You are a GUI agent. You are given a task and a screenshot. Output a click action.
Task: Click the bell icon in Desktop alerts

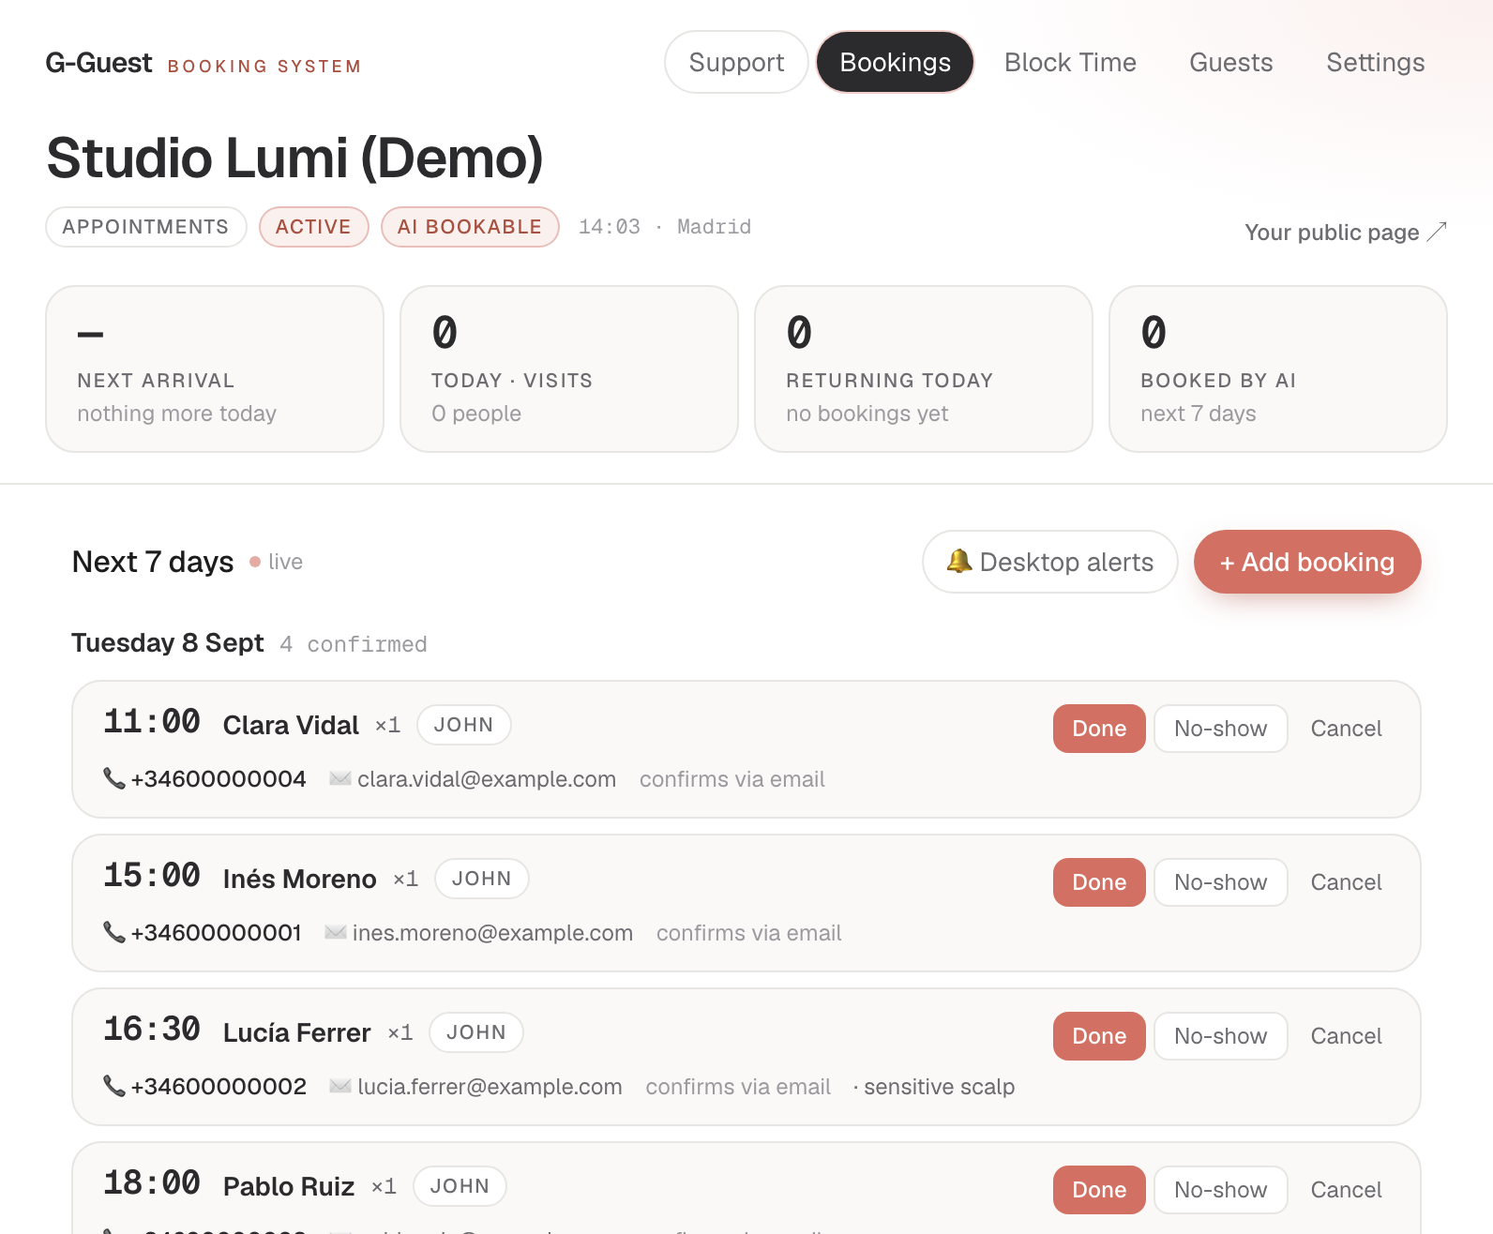point(958,561)
